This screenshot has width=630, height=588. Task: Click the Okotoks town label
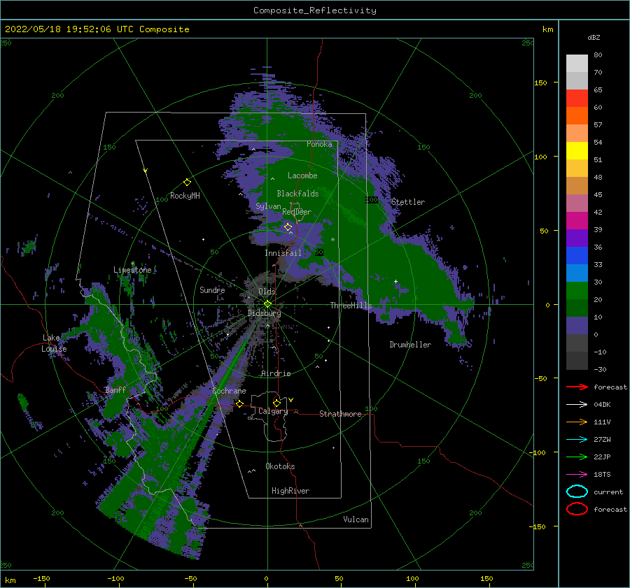[x=280, y=466]
